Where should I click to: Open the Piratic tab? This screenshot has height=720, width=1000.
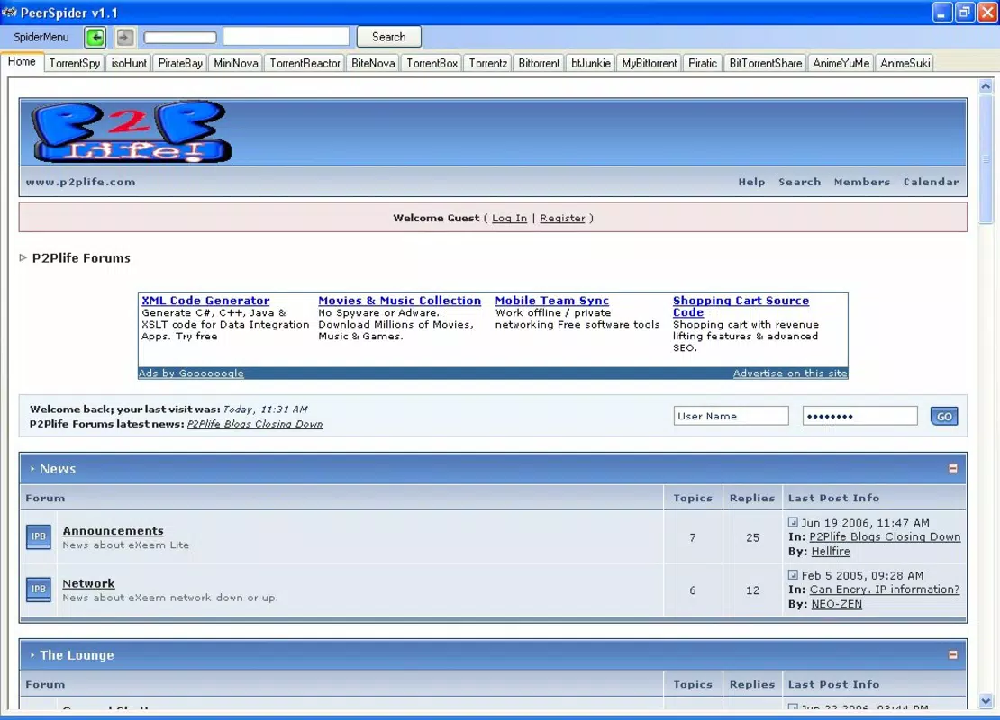click(x=702, y=63)
